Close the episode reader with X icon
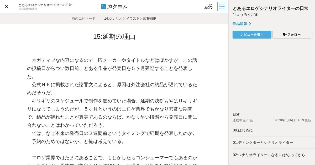Viewport: 315px width, 165px height. [x=7, y=7]
